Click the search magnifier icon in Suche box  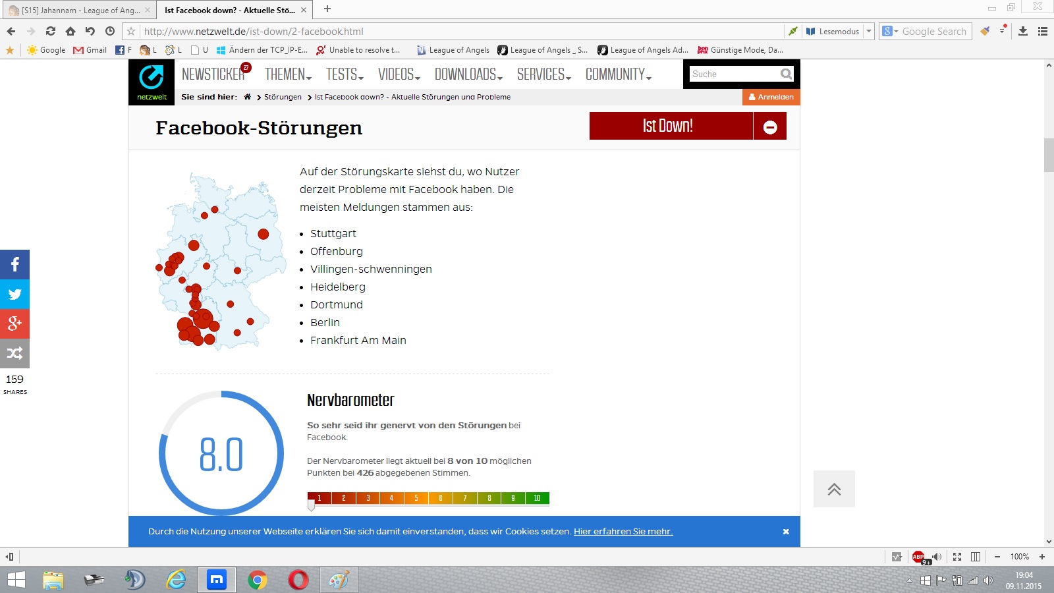pyautogui.click(x=786, y=74)
